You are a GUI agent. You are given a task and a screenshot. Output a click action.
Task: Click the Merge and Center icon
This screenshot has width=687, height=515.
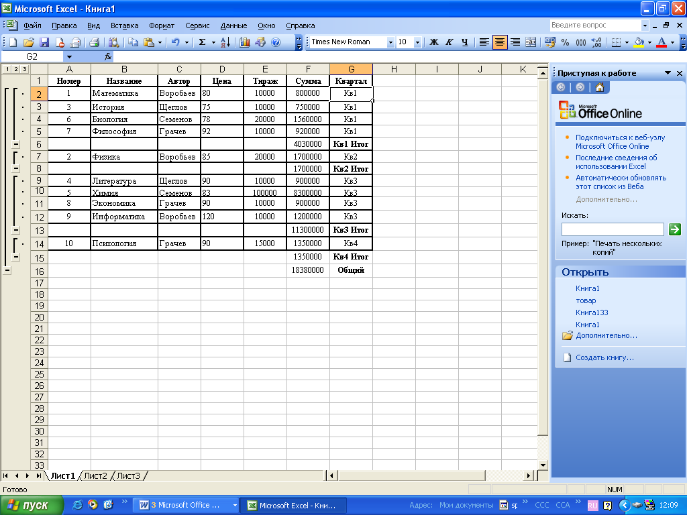click(x=530, y=42)
